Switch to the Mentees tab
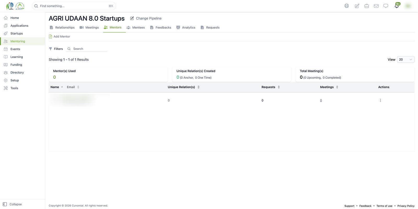The height and width of the screenshot is (209, 418). click(136, 27)
